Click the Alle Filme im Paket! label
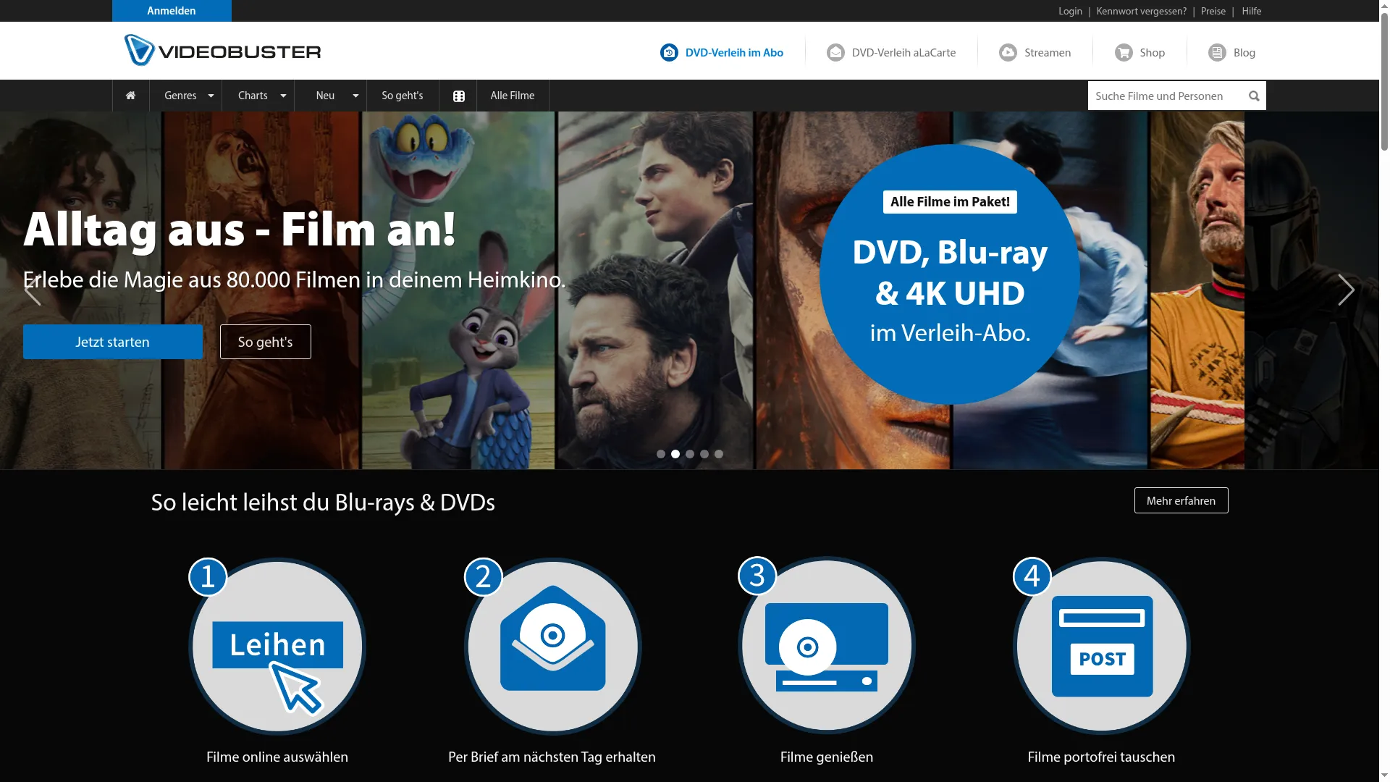Image resolution: width=1390 pixels, height=782 pixels. (950, 202)
